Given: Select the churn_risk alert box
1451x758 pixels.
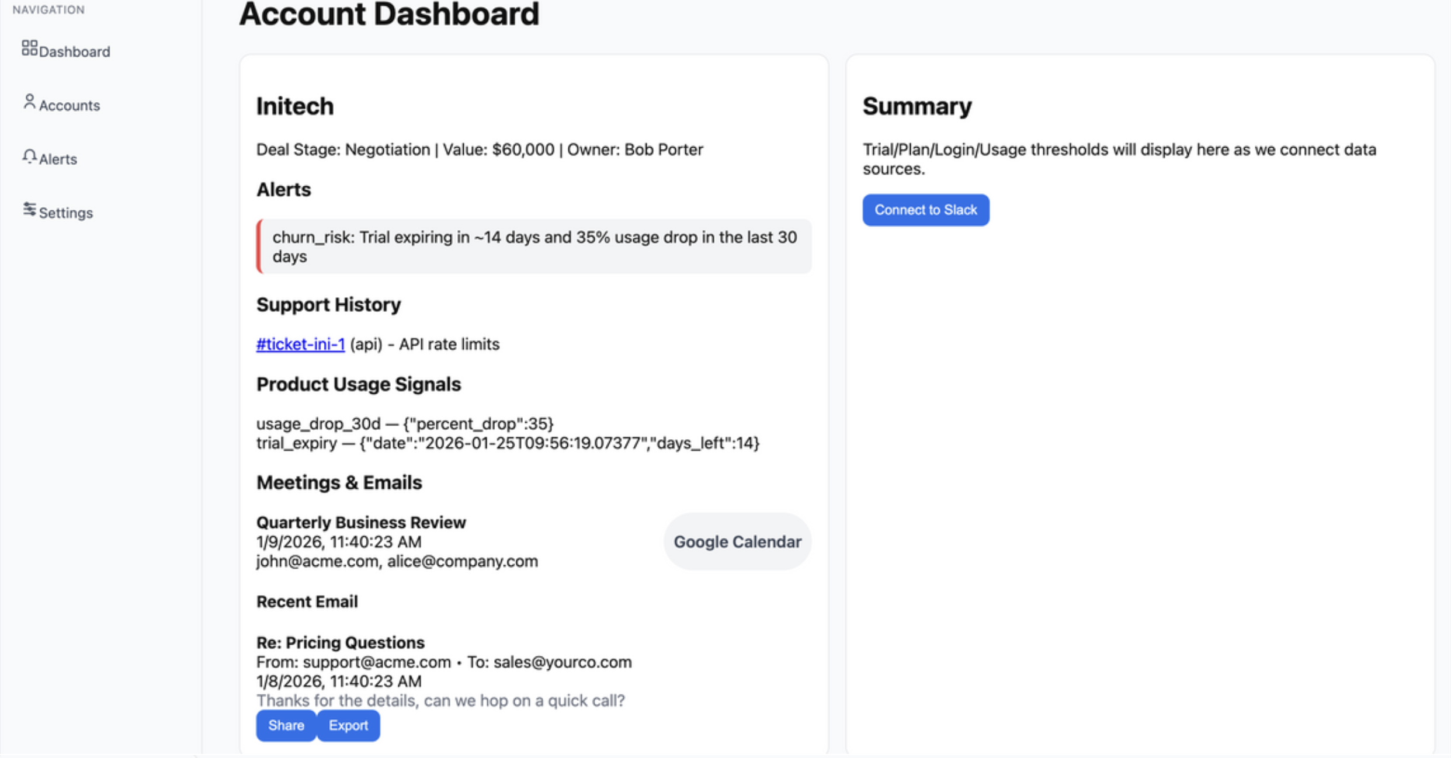Looking at the screenshot, I should (534, 246).
